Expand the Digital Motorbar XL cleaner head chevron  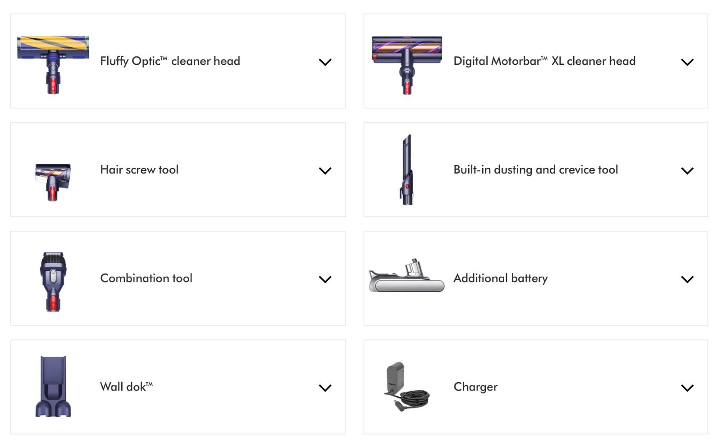click(687, 62)
